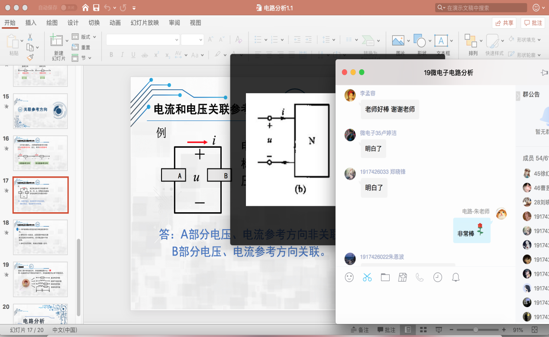Viewport: 549px width, 337px height.
Task: Click the bell notification icon in chat
Action: [455, 277]
